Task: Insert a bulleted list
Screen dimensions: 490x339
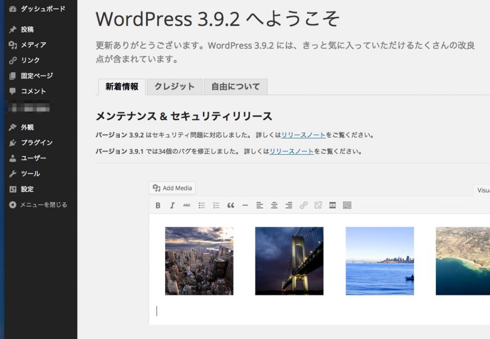Action: point(201,205)
